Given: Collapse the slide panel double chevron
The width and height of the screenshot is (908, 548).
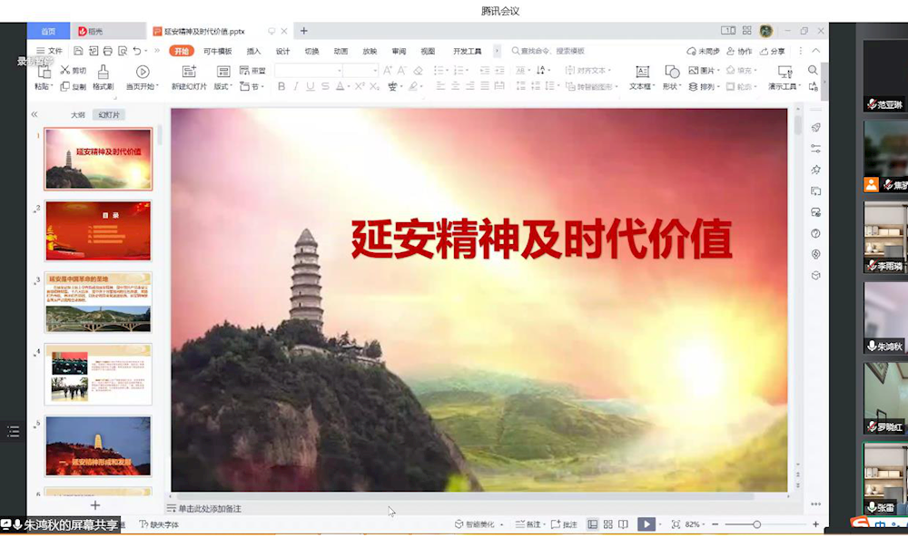Looking at the screenshot, I should tap(35, 114).
